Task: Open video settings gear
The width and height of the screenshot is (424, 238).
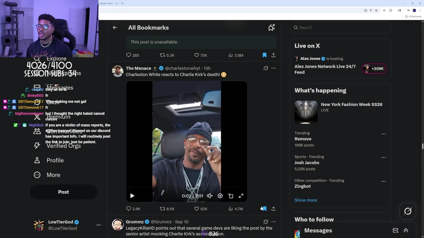Action: 220,196
